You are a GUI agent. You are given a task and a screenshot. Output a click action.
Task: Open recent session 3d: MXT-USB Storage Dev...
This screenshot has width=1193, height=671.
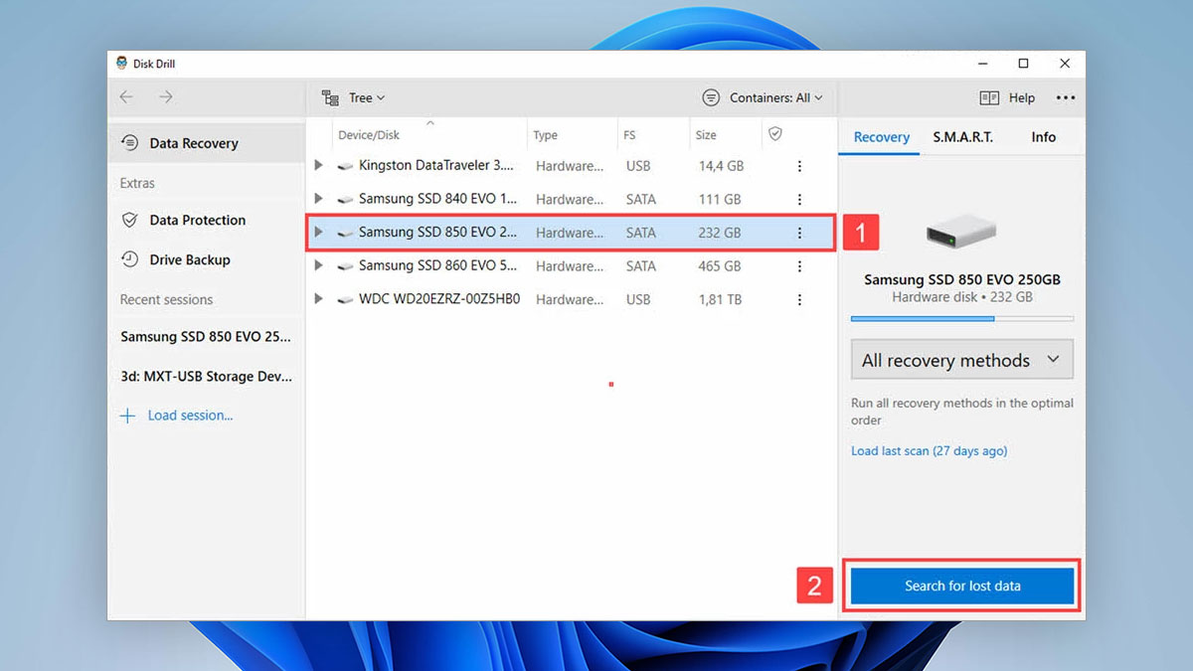[x=206, y=377]
